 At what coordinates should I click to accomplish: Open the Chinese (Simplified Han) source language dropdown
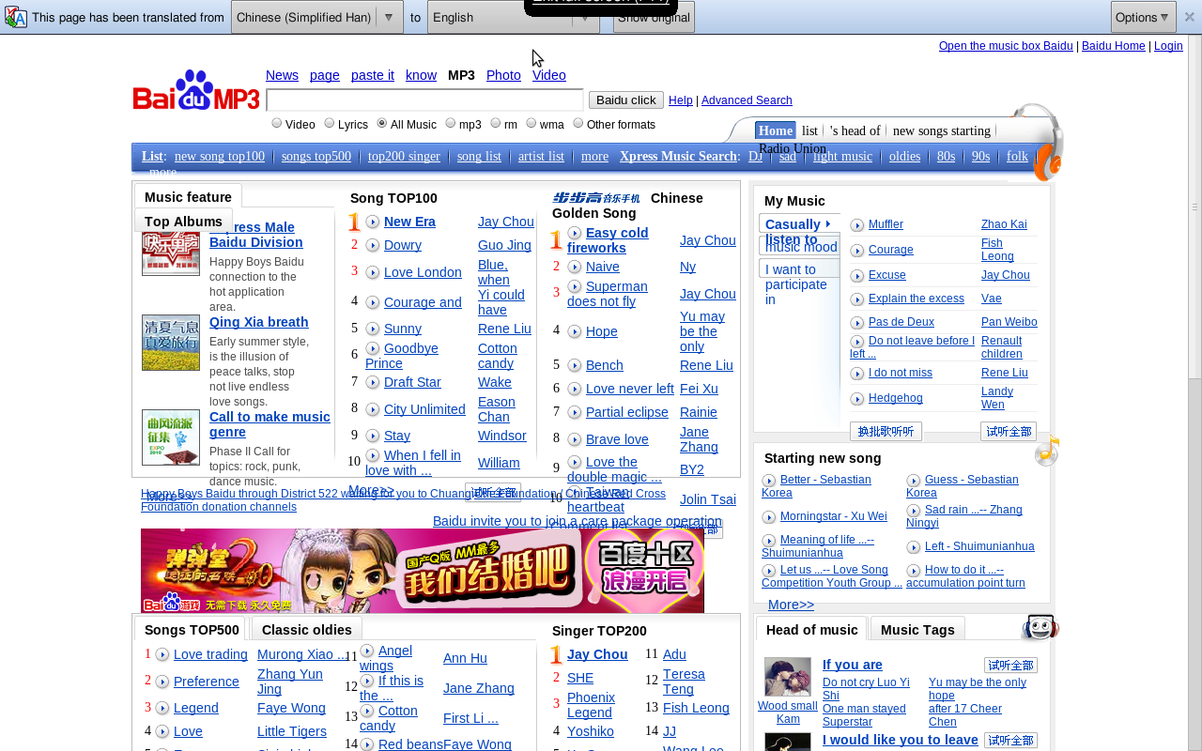pos(316,17)
